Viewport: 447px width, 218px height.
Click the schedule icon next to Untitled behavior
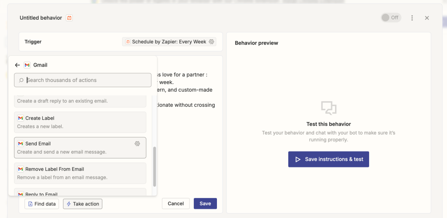(69, 18)
